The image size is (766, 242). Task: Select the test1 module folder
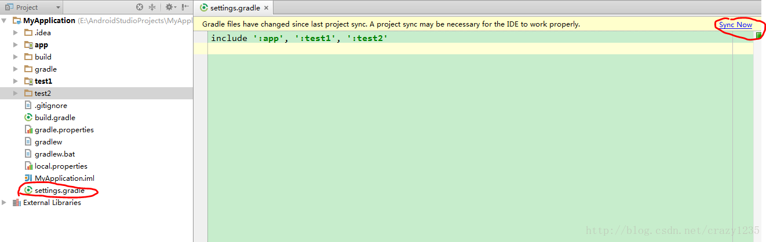[43, 81]
